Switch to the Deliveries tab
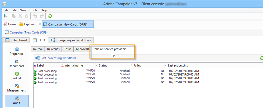The width and height of the screenshot is (263, 108). (x=53, y=49)
